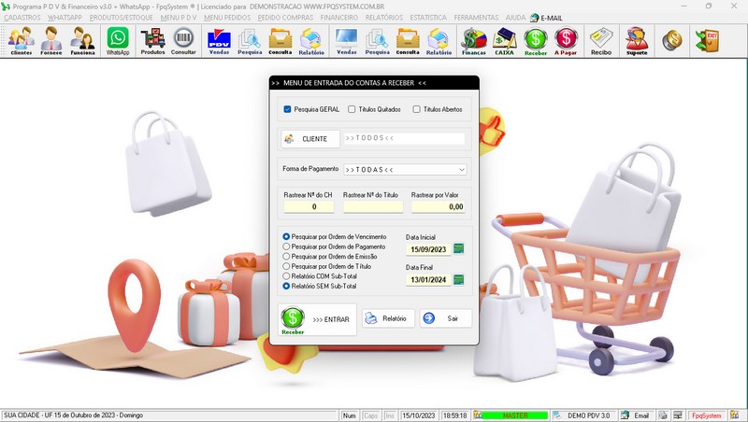Choose Relatório COM Sub-Total option

point(286,276)
